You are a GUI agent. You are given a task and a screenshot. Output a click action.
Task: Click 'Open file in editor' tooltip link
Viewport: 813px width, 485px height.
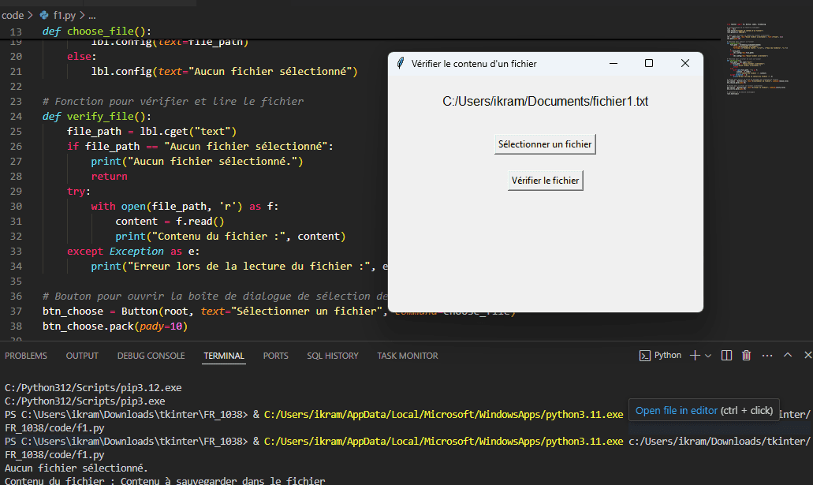click(677, 410)
